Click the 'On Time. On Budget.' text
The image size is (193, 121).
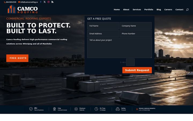point(103,109)
